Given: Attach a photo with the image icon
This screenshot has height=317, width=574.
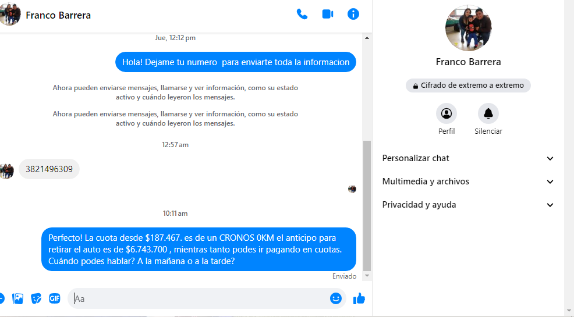Looking at the screenshot, I should [18, 298].
